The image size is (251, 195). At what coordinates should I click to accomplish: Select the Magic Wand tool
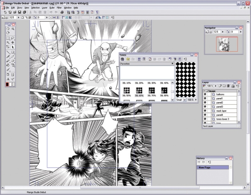(8, 42)
